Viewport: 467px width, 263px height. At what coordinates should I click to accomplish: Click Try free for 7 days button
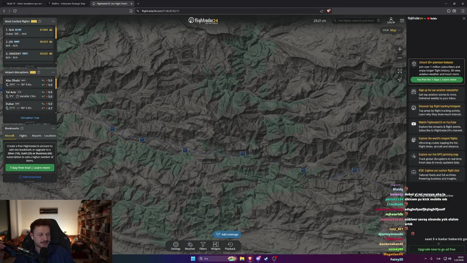(x=437, y=80)
